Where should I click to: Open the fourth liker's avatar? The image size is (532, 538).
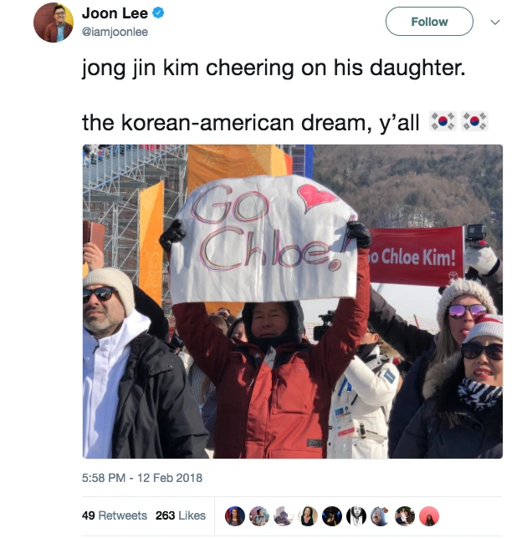coord(308,516)
